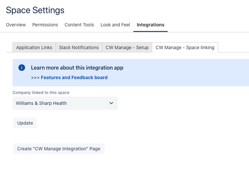Follow the Features and Feedback board link
The height and width of the screenshot is (180, 249).
point(74,77)
